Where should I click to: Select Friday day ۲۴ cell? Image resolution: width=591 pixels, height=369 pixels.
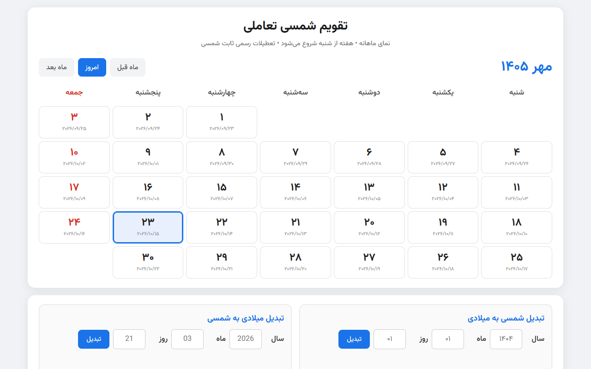pyautogui.click(x=74, y=227)
